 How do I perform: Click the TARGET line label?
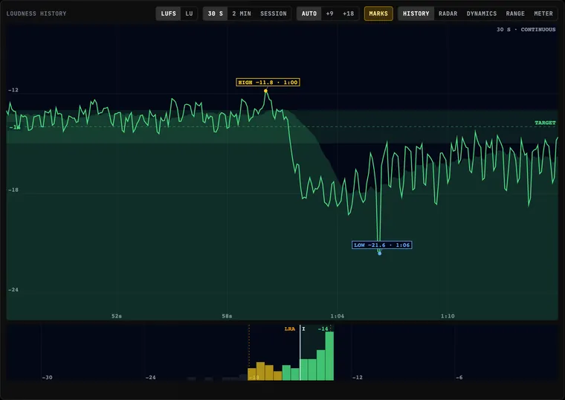(x=545, y=123)
